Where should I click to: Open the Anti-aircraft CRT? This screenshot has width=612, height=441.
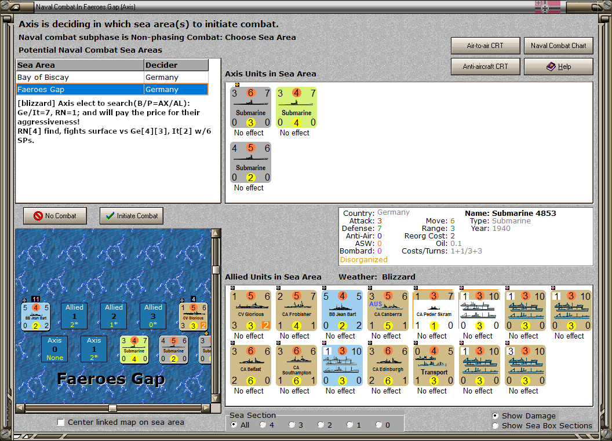[485, 67]
